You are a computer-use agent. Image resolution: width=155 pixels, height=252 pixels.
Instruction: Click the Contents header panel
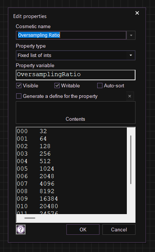(75, 112)
